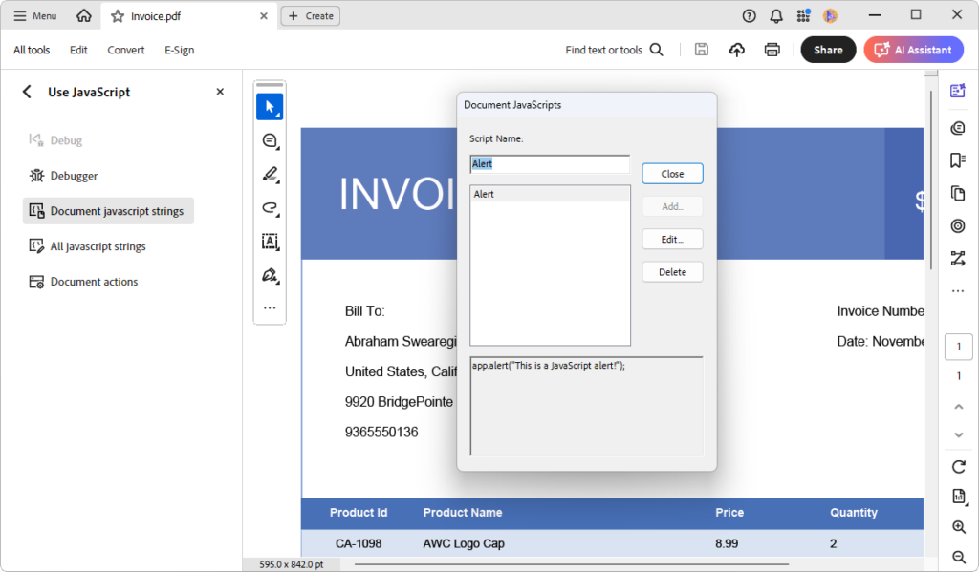The height and width of the screenshot is (572, 979).
Task: Open All tools menu
Action: (32, 50)
